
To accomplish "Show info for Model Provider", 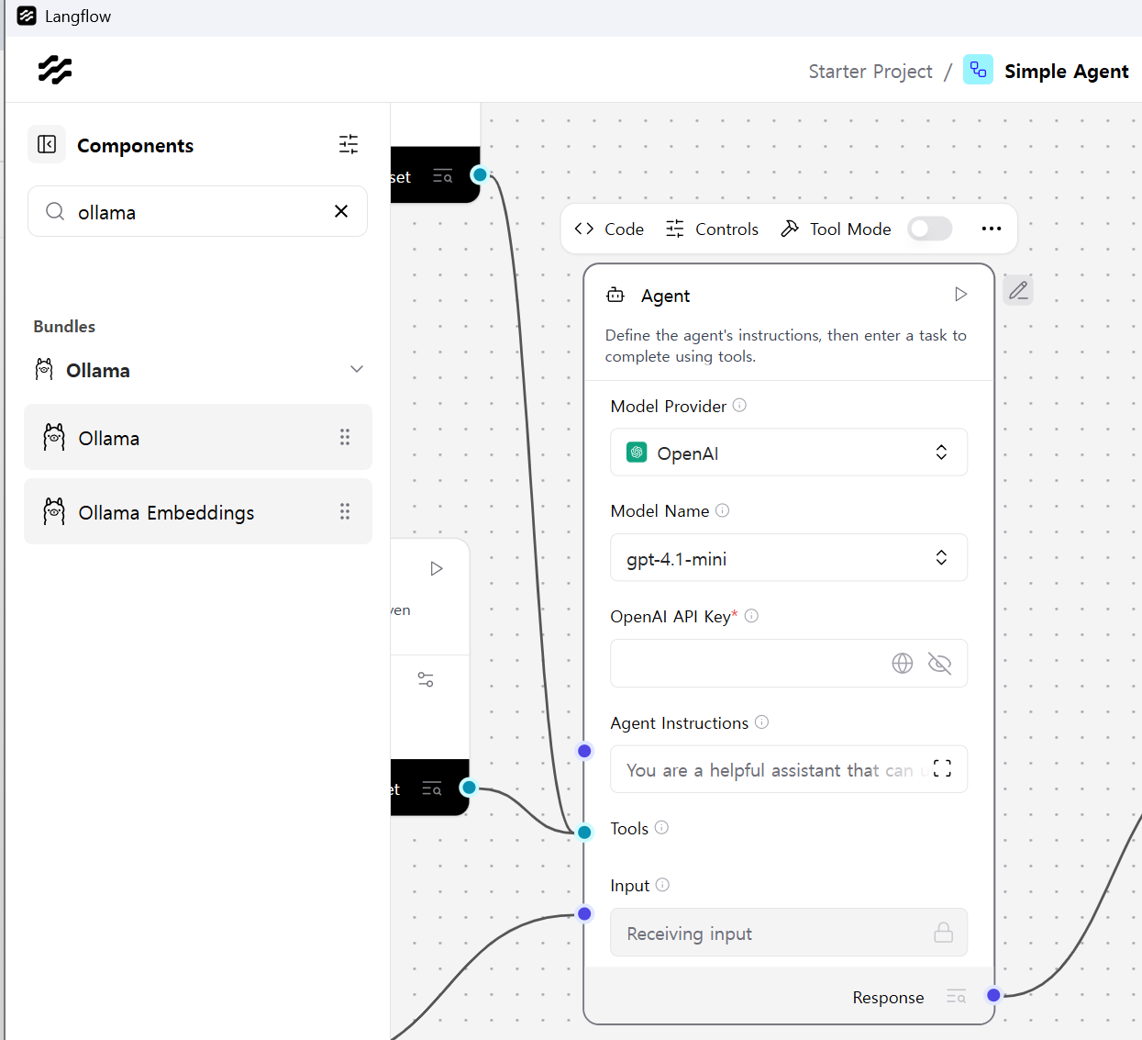I will tap(739, 405).
